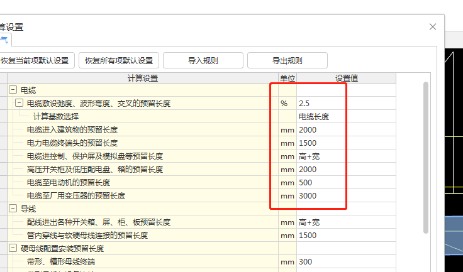Edit the 2.5 percent setting value
This screenshot has width=463, height=272.
click(x=346, y=103)
